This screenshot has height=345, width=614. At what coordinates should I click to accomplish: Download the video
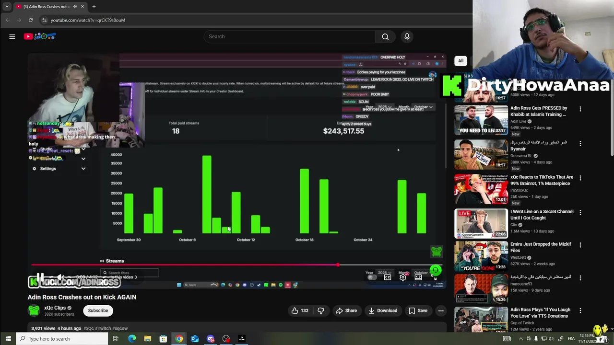(x=383, y=310)
